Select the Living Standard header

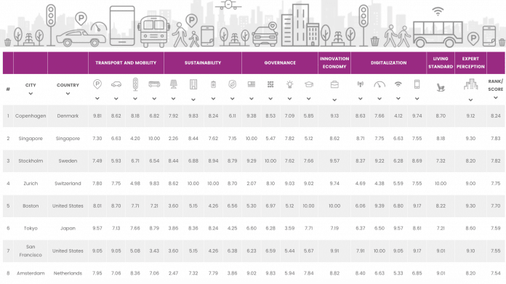(441, 63)
